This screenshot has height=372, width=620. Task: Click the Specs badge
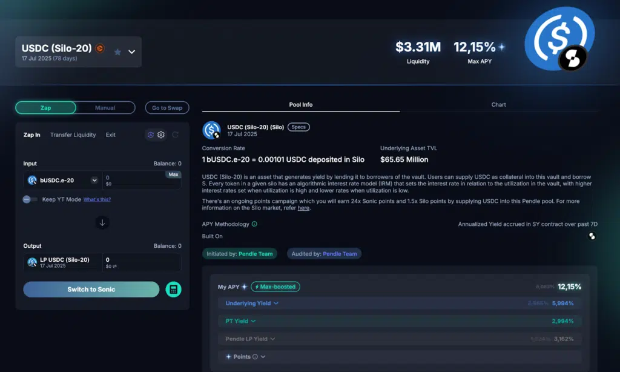[x=298, y=127]
